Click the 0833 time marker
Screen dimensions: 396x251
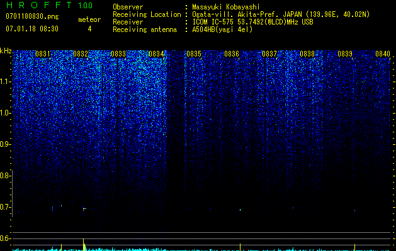[118, 54]
